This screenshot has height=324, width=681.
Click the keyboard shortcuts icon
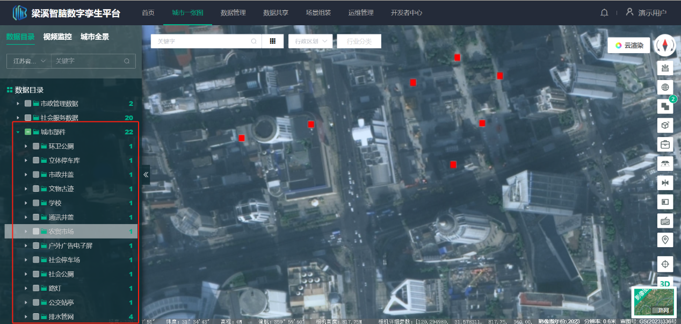click(x=665, y=220)
